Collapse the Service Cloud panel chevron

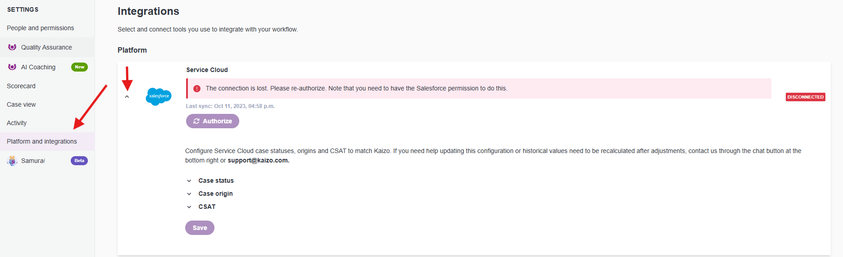[x=127, y=97]
